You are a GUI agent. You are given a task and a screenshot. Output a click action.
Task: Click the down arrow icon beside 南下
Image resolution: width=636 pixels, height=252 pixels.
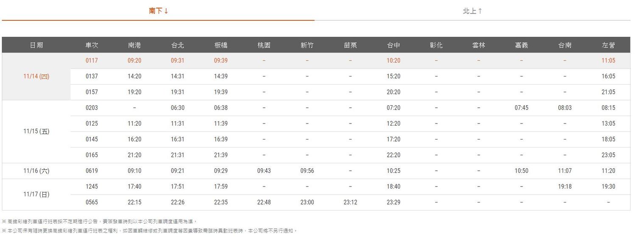point(166,10)
